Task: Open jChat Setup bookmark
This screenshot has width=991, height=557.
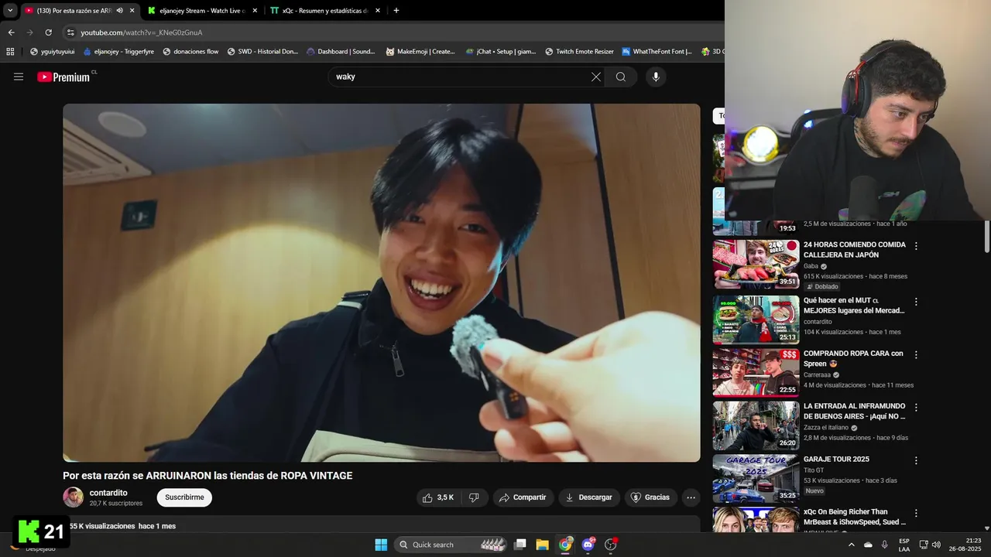Action: point(501,52)
